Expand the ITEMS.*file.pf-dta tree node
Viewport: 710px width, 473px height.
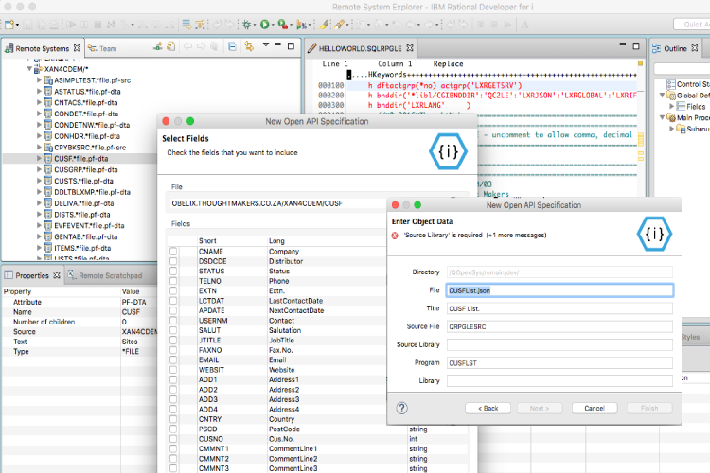click(39, 248)
